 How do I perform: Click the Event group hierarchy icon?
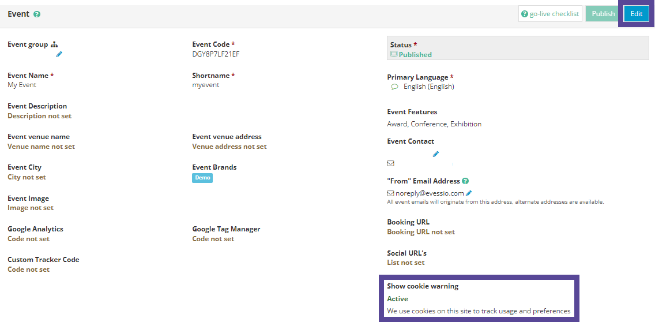pyautogui.click(x=54, y=44)
